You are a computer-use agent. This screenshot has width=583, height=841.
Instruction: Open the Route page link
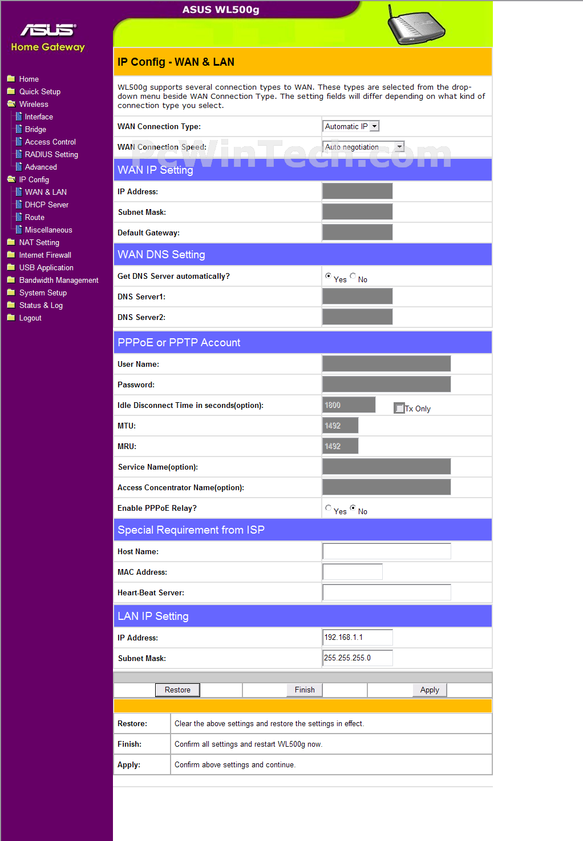35,217
